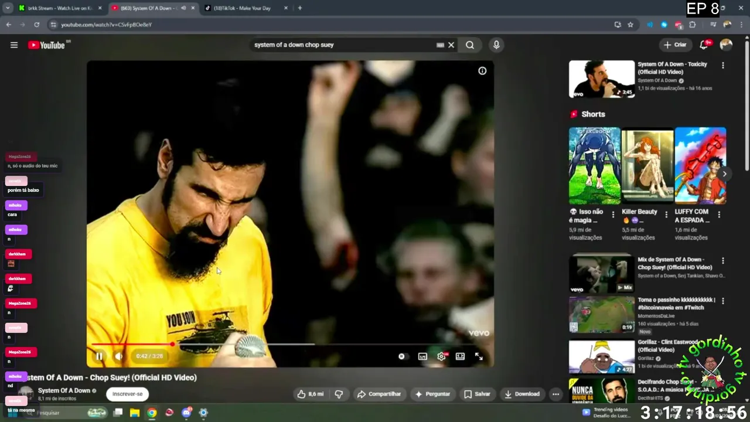Switch to the Kick stream browser tab
750x422 pixels.
[60, 8]
